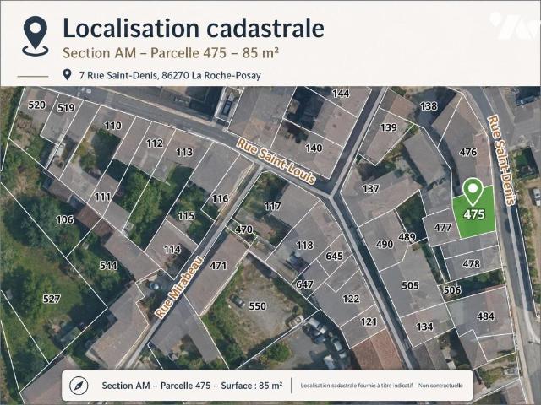Click the 'Non contractuelle' disclaimer text
This screenshot has width=541, height=405.
[440, 386]
